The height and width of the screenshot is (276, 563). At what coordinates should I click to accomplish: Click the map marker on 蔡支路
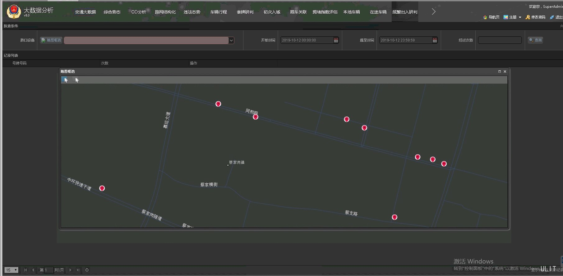pos(395,217)
